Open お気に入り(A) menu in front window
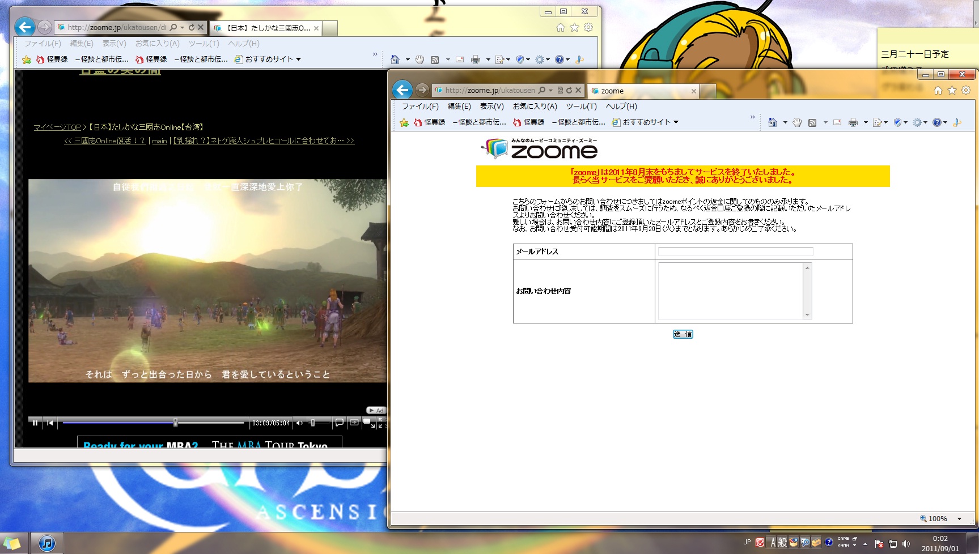The width and height of the screenshot is (979, 554). [535, 106]
